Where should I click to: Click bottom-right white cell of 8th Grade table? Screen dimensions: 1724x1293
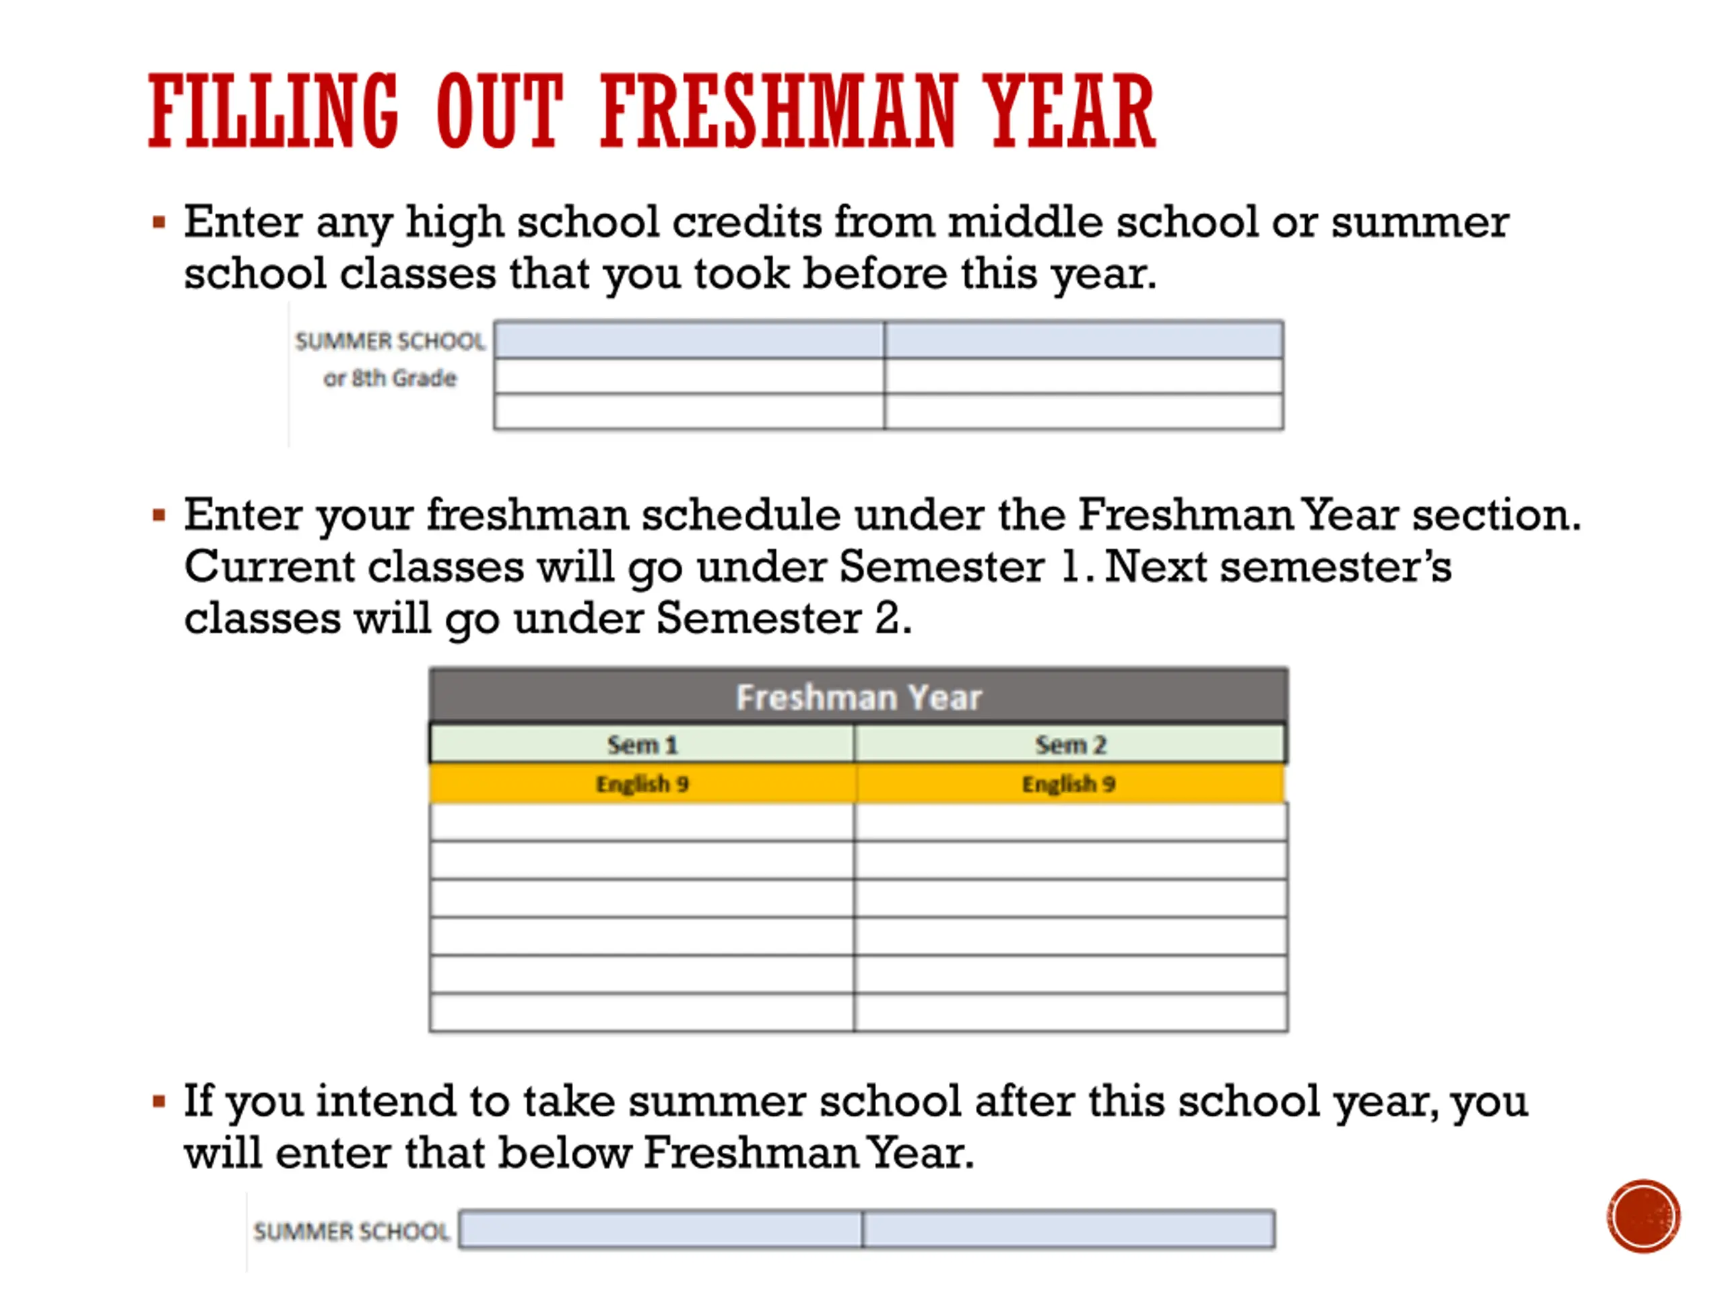(1084, 411)
